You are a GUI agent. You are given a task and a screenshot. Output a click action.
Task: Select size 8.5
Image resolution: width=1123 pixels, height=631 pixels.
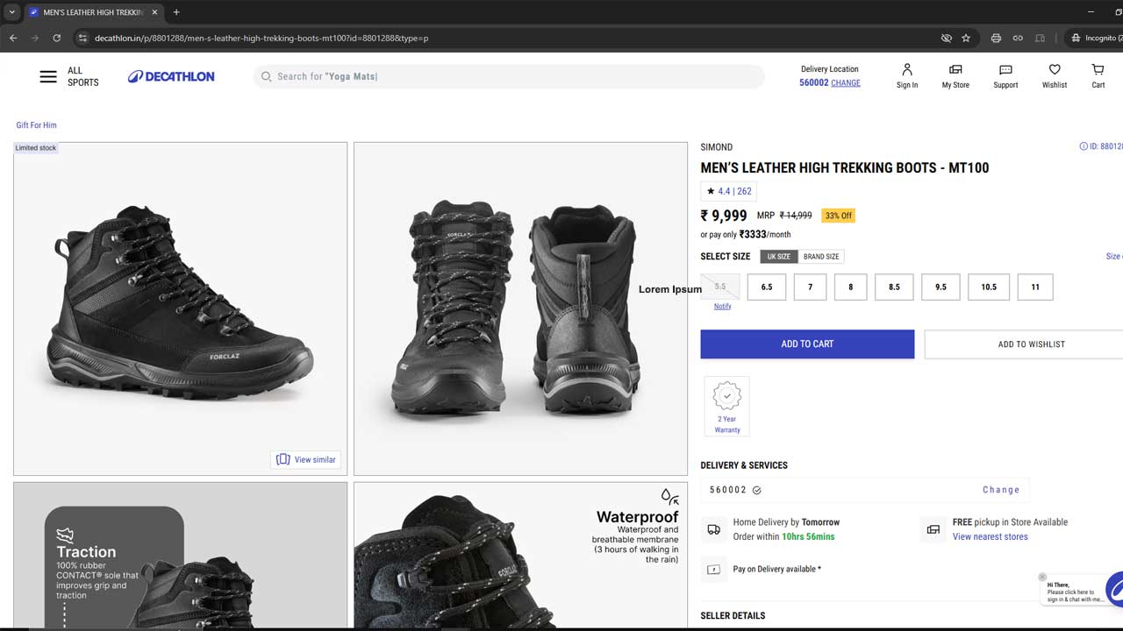[x=894, y=287]
